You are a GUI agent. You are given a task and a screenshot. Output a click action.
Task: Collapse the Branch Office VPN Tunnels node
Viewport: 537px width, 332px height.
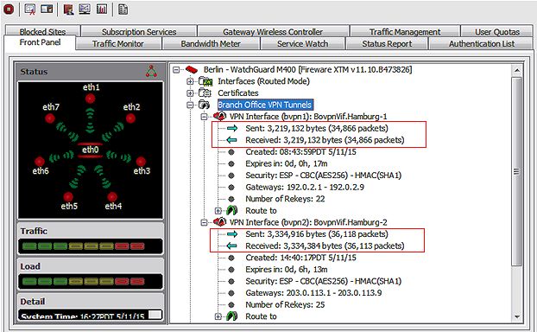(x=190, y=105)
